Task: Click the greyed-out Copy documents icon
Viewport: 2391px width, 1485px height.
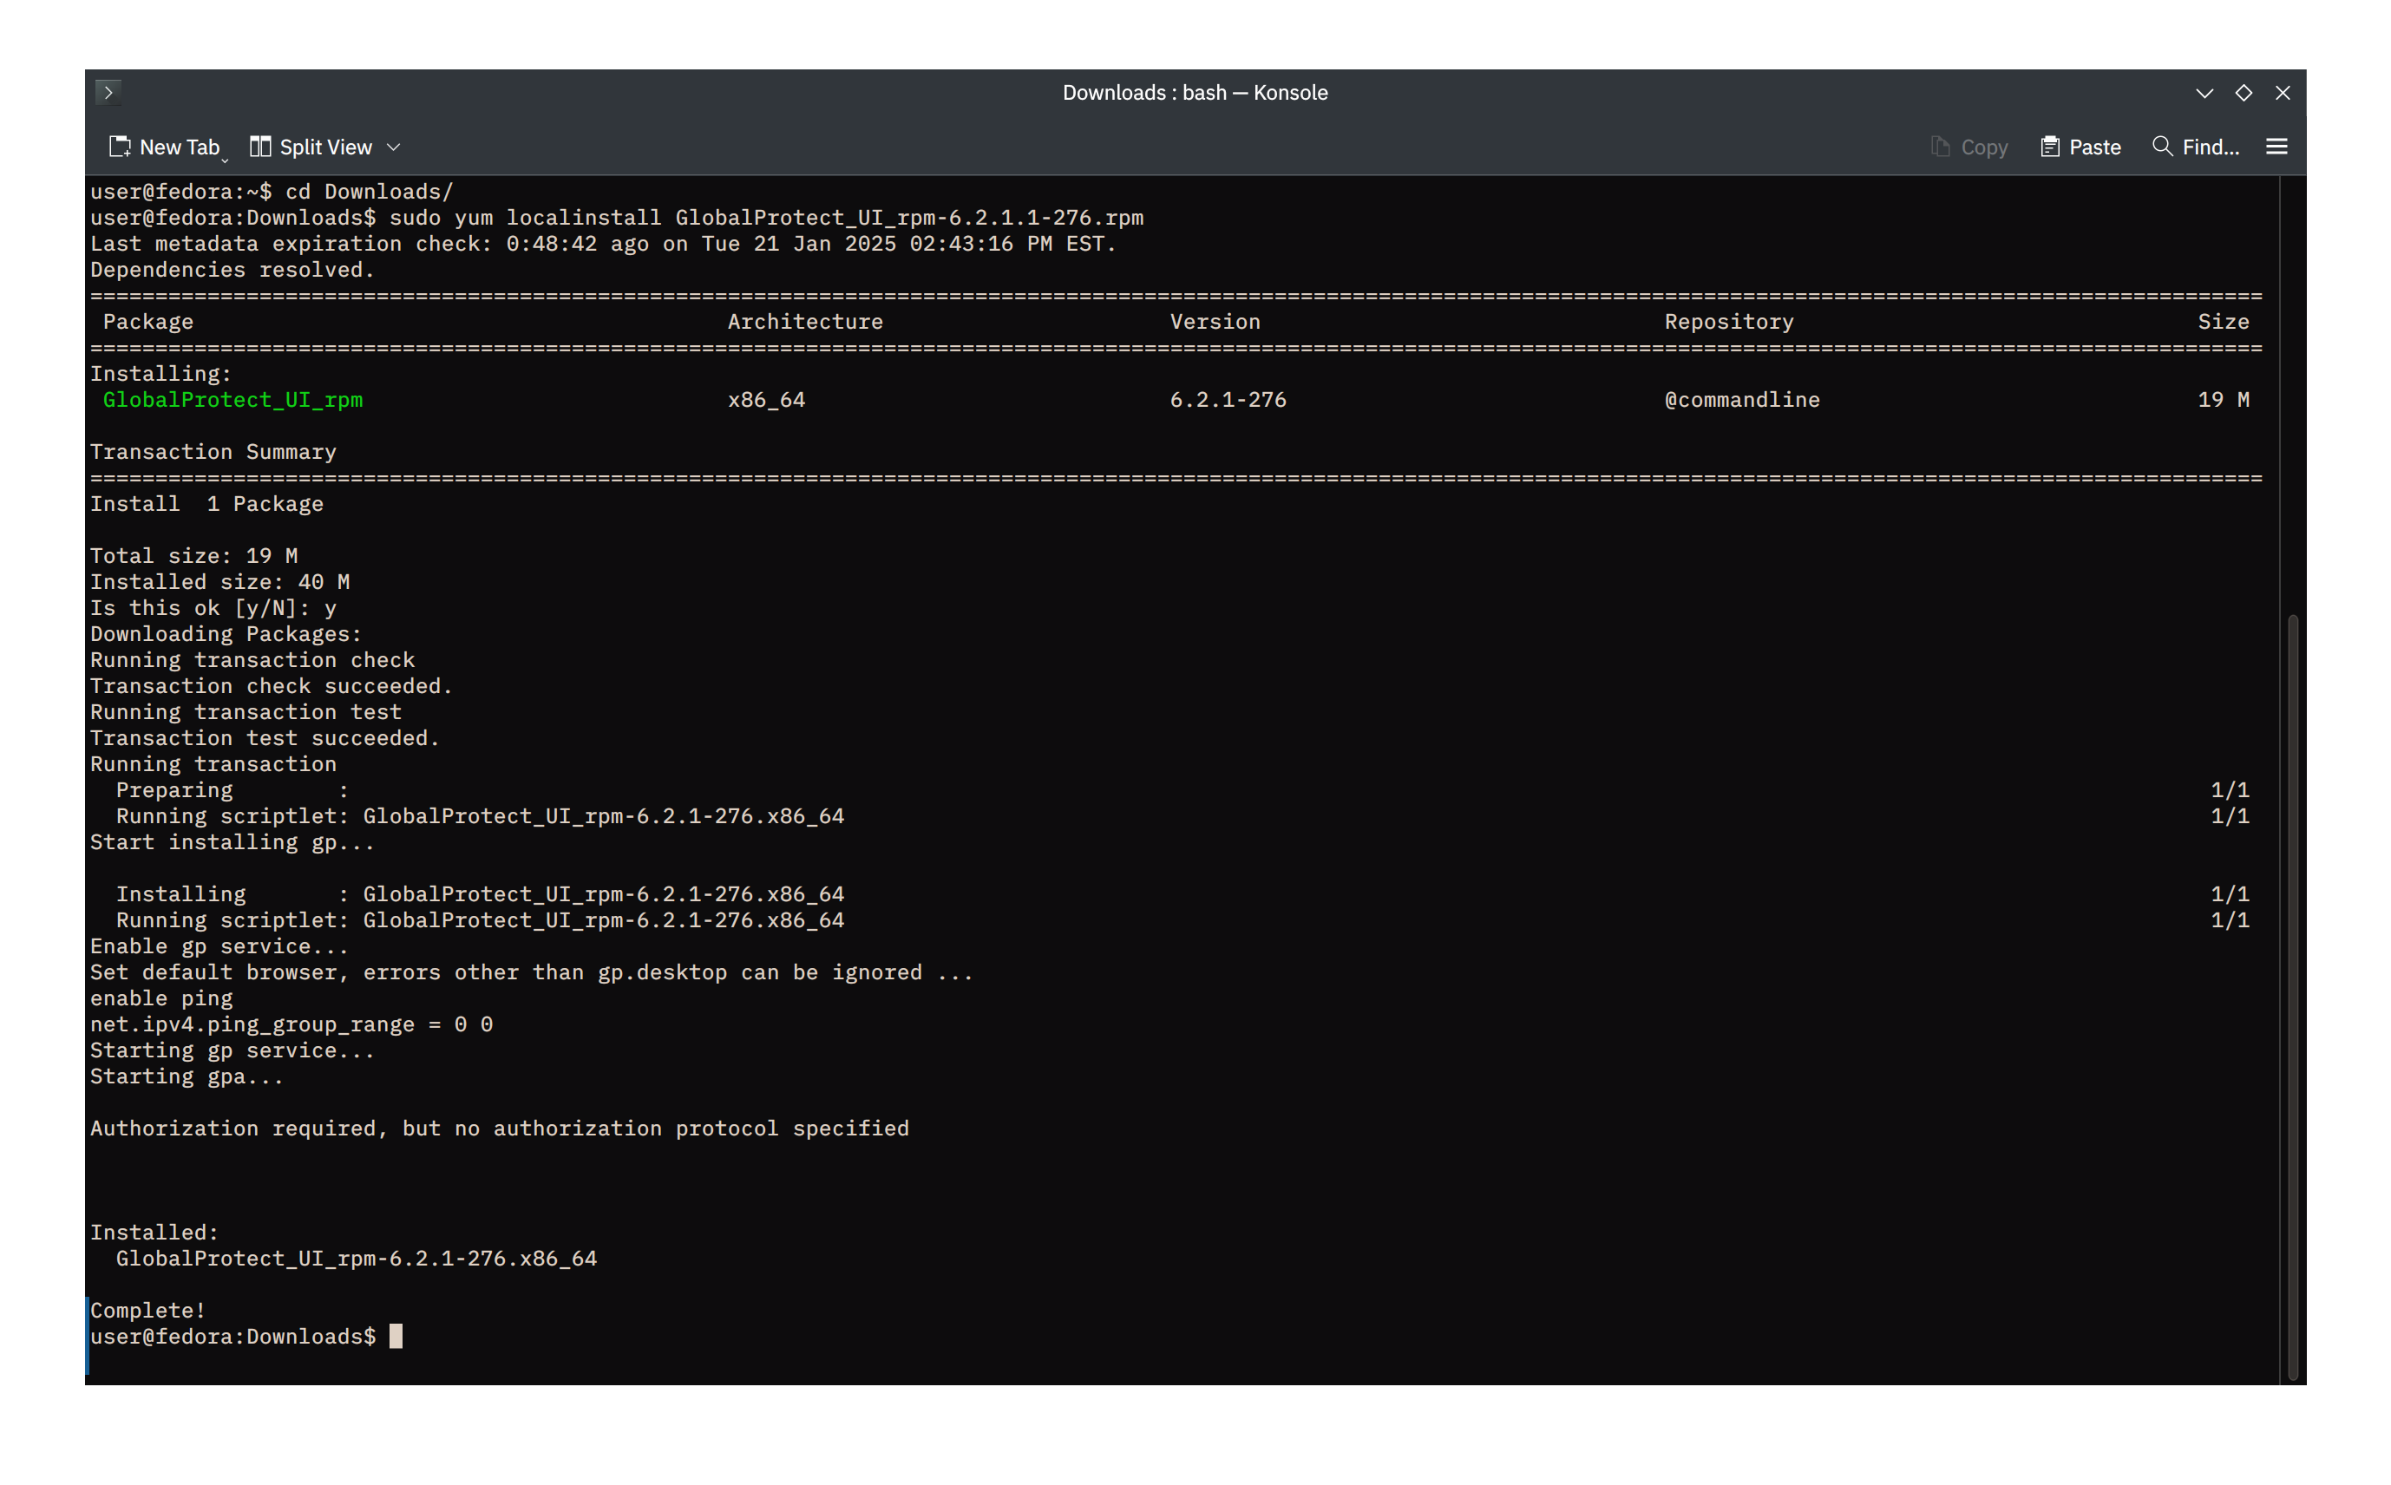Action: tap(1940, 147)
